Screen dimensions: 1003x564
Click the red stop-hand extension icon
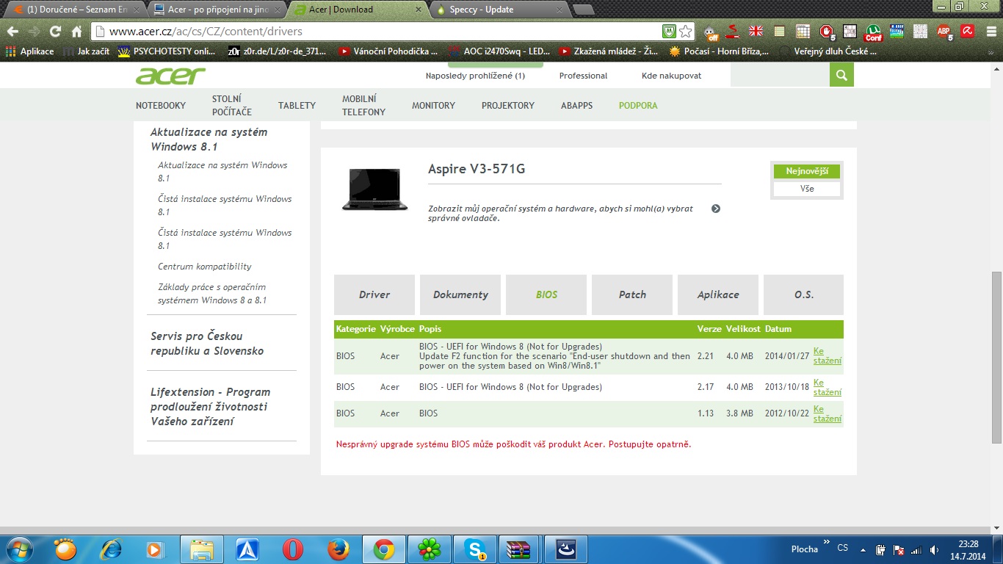coord(827,32)
